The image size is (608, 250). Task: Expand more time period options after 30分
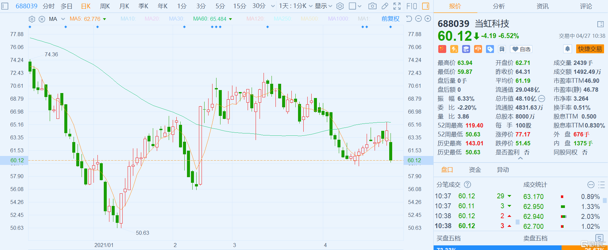[273, 6]
